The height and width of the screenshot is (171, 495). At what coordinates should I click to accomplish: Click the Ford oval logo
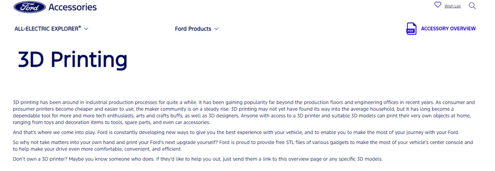30,7
